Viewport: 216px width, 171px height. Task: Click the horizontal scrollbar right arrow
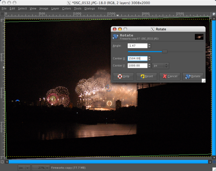[x=210, y=162]
